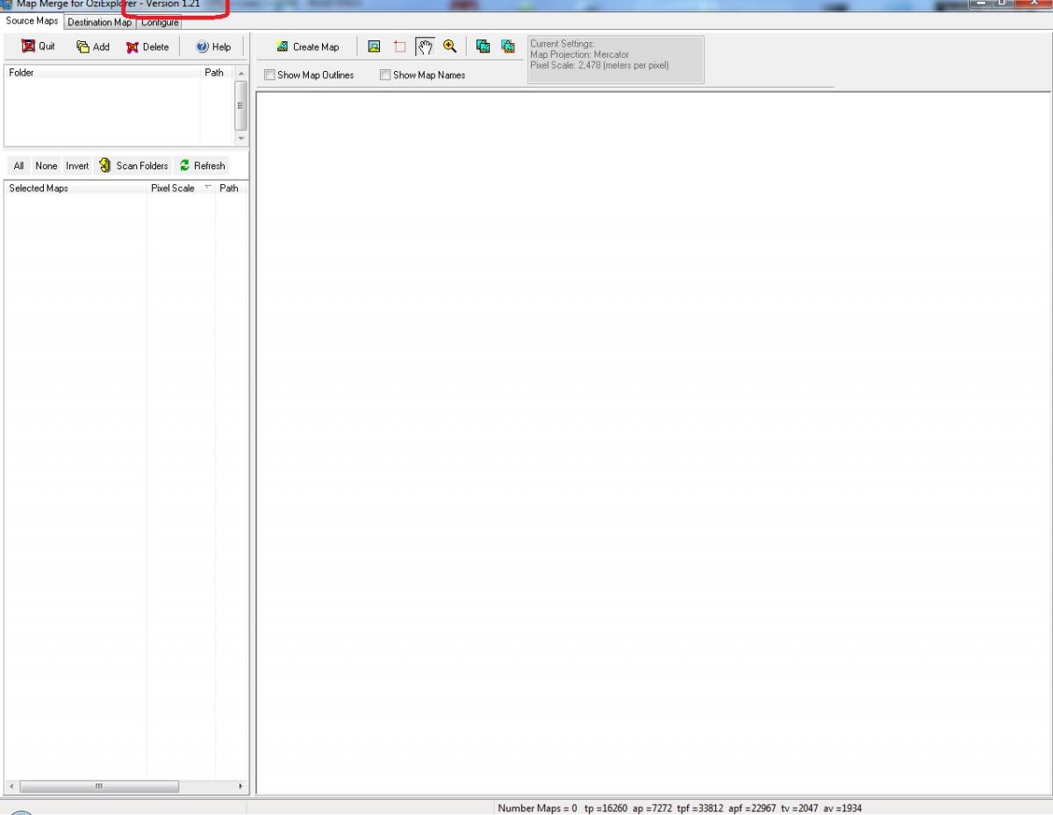
Task: Click the Create Map button
Action: pos(307,47)
